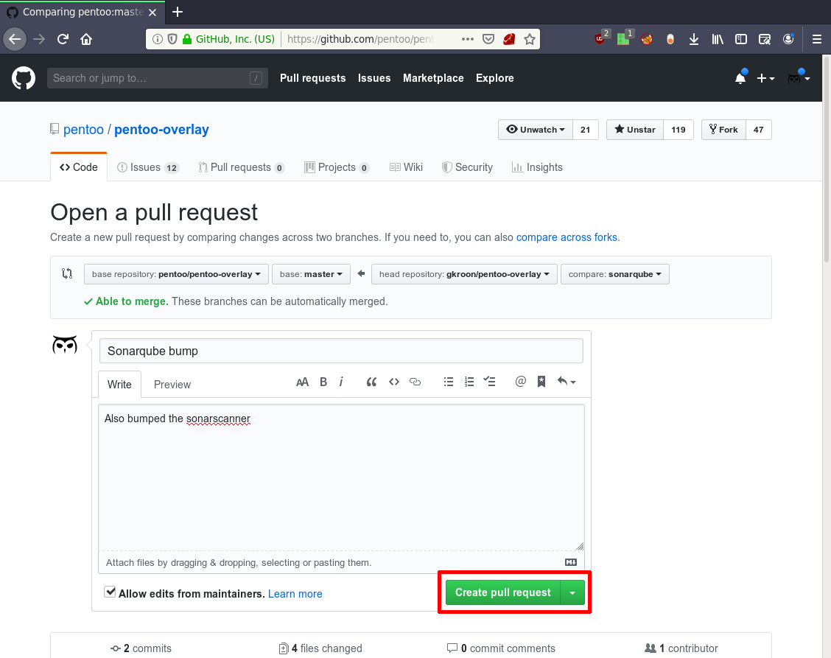Screen dimensions: 831x658
Task: Go to browser home page
Action: 86,39
